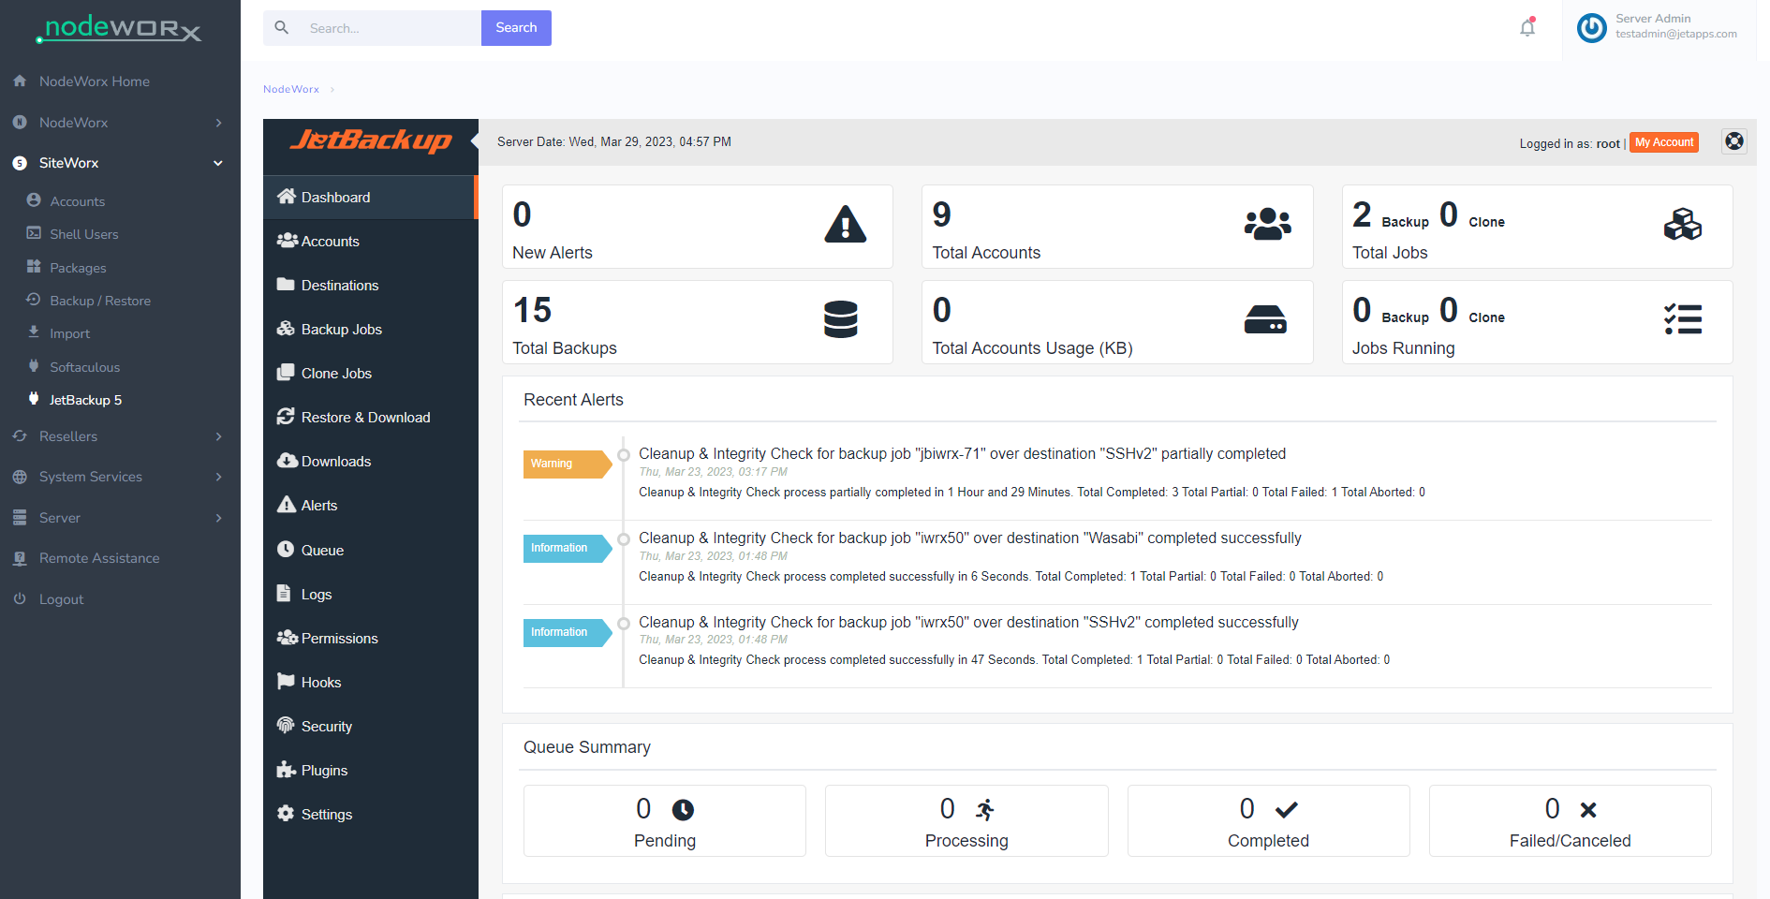Click the My Account button
1770x899 pixels.
pyautogui.click(x=1664, y=142)
